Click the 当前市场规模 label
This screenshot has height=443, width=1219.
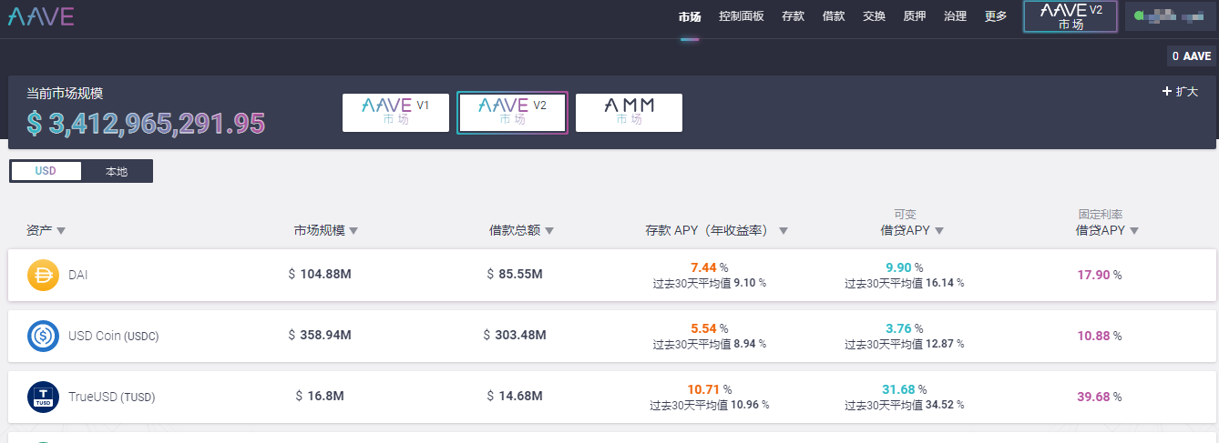pos(65,94)
